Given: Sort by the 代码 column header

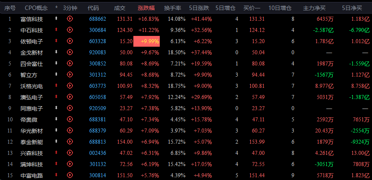Looking at the screenshot, I should (x=93, y=8).
